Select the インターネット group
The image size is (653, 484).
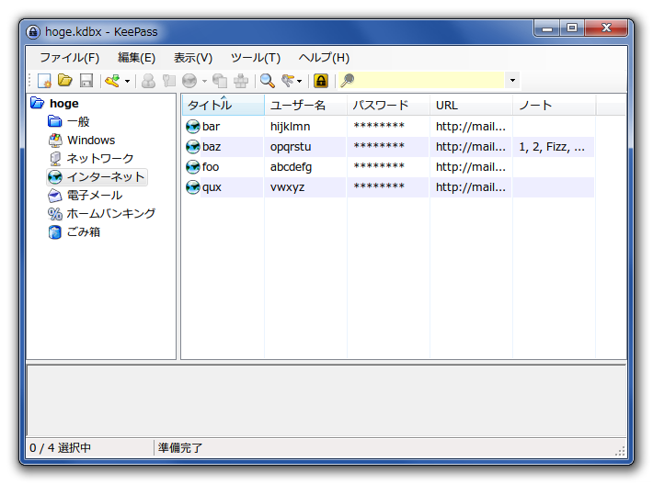coord(106,176)
